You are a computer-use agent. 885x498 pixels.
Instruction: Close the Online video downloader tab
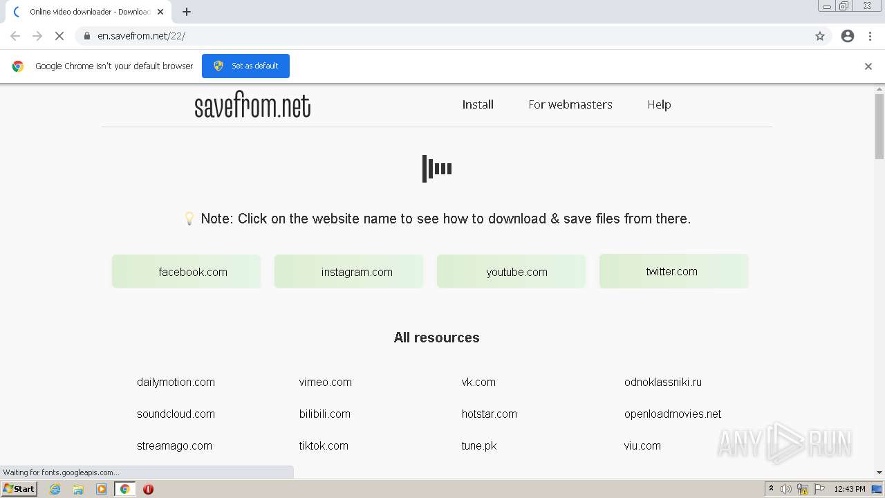pyautogui.click(x=160, y=12)
